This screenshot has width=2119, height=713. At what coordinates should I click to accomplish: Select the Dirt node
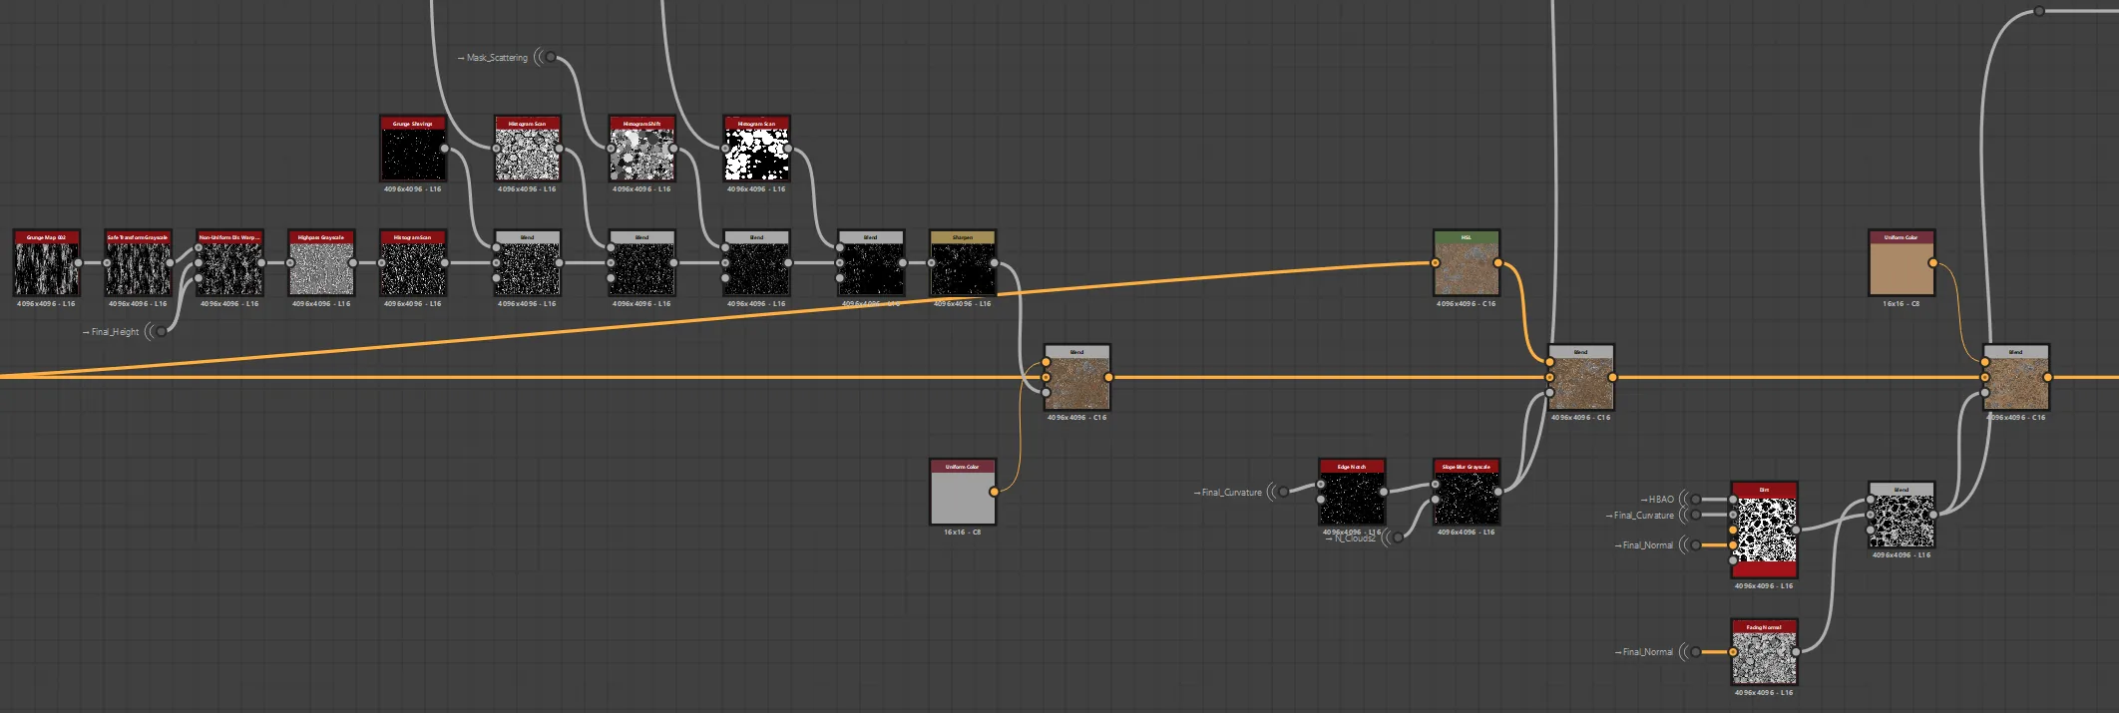click(x=1764, y=531)
